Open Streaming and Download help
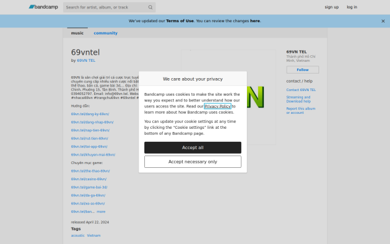 tap(298, 99)
